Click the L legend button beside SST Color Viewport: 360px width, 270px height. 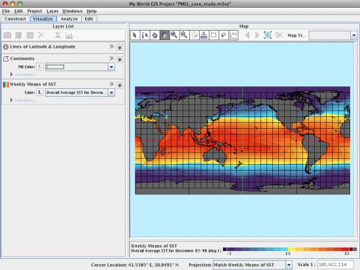coord(40,92)
